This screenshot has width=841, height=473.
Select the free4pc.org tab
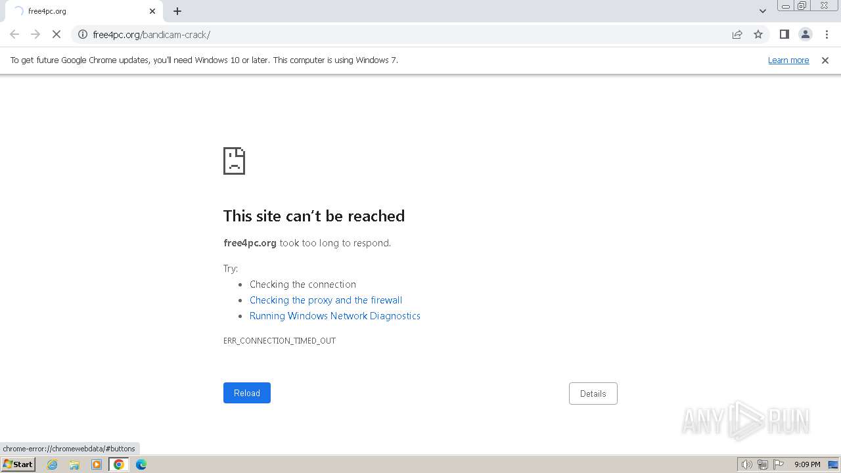tap(84, 11)
